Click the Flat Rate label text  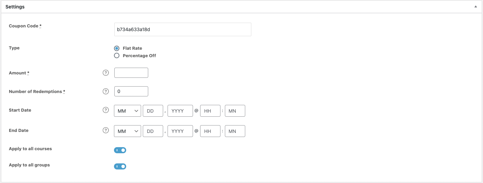tap(132, 48)
